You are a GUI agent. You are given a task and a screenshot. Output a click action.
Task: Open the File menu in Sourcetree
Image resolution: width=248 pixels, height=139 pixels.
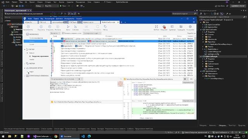pos(30,19)
